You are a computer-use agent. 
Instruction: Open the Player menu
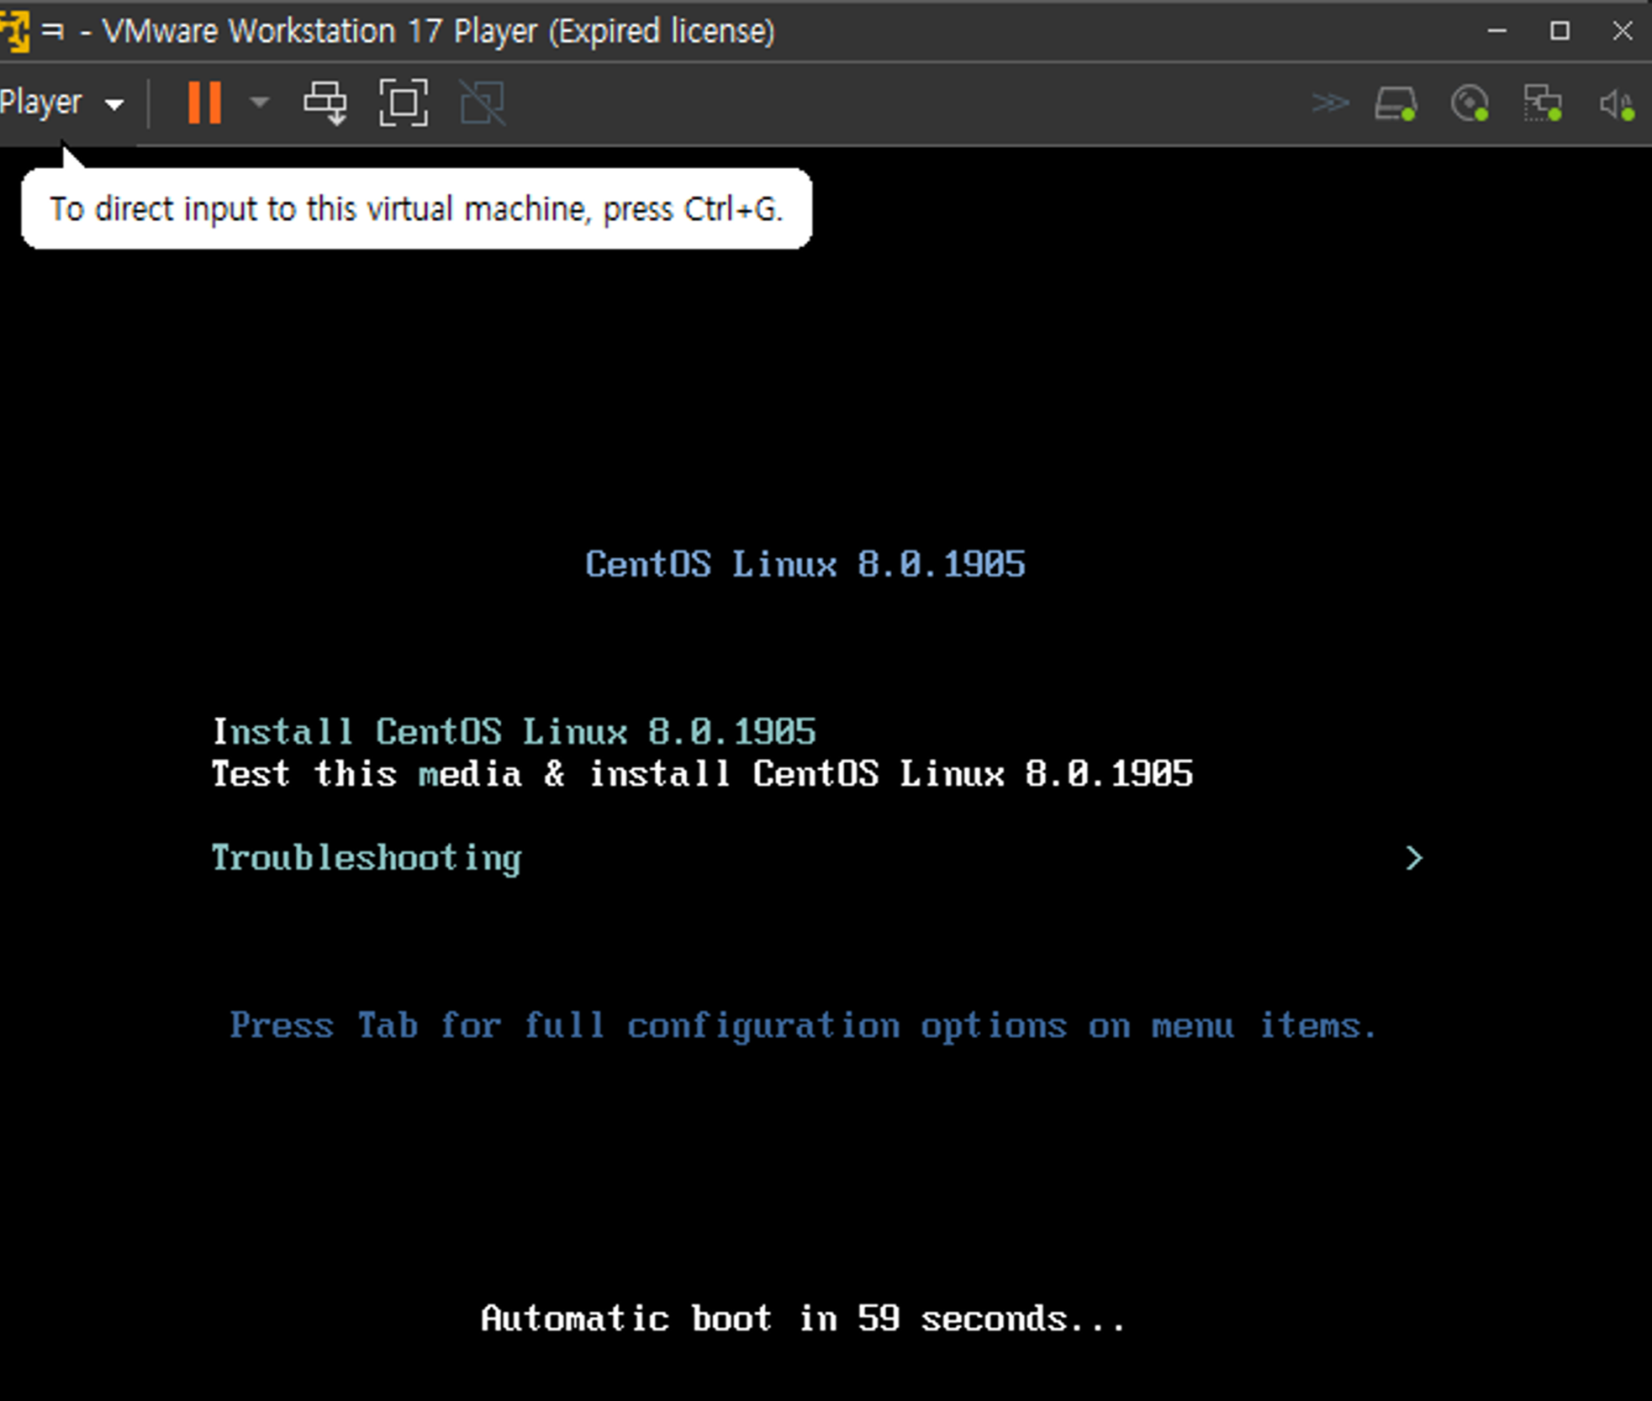(61, 103)
